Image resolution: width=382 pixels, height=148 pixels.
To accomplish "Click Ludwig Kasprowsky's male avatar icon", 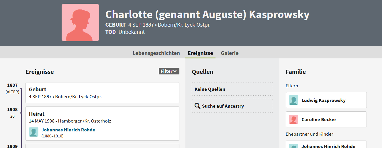I will [293, 100].
